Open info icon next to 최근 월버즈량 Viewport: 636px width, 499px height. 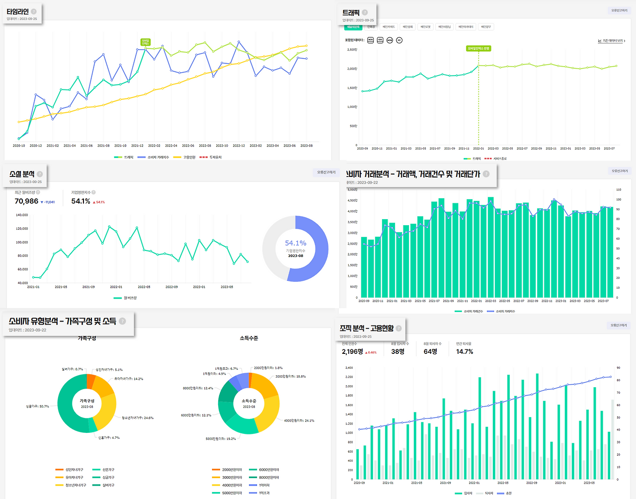(38, 192)
